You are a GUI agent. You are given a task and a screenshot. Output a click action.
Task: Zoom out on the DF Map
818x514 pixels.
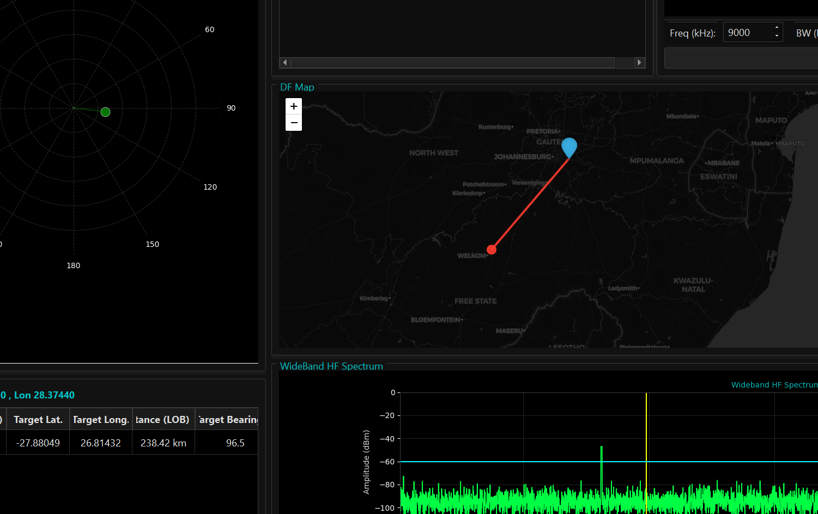(293, 122)
